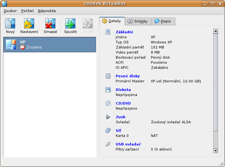Click the Síť network icon
The image size is (225, 167).
point(108,131)
